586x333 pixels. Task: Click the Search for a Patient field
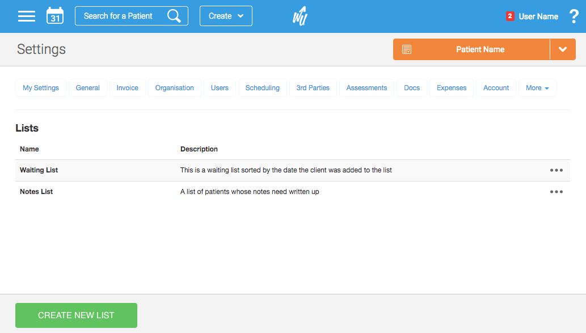[x=119, y=16]
